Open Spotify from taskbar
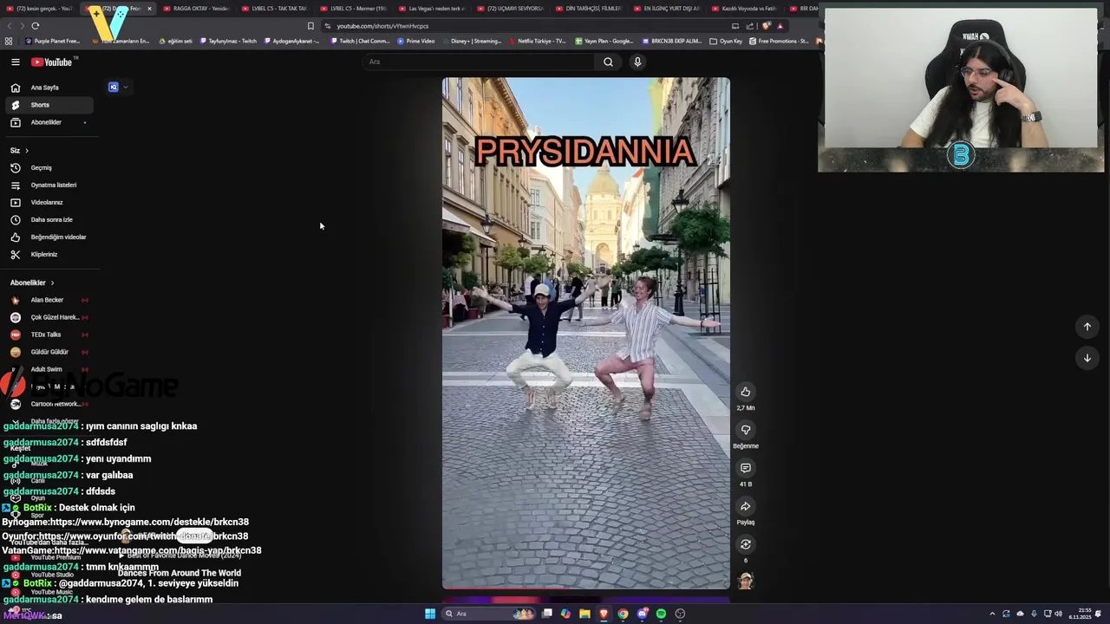Image resolution: width=1110 pixels, height=624 pixels. coord(661,614)
